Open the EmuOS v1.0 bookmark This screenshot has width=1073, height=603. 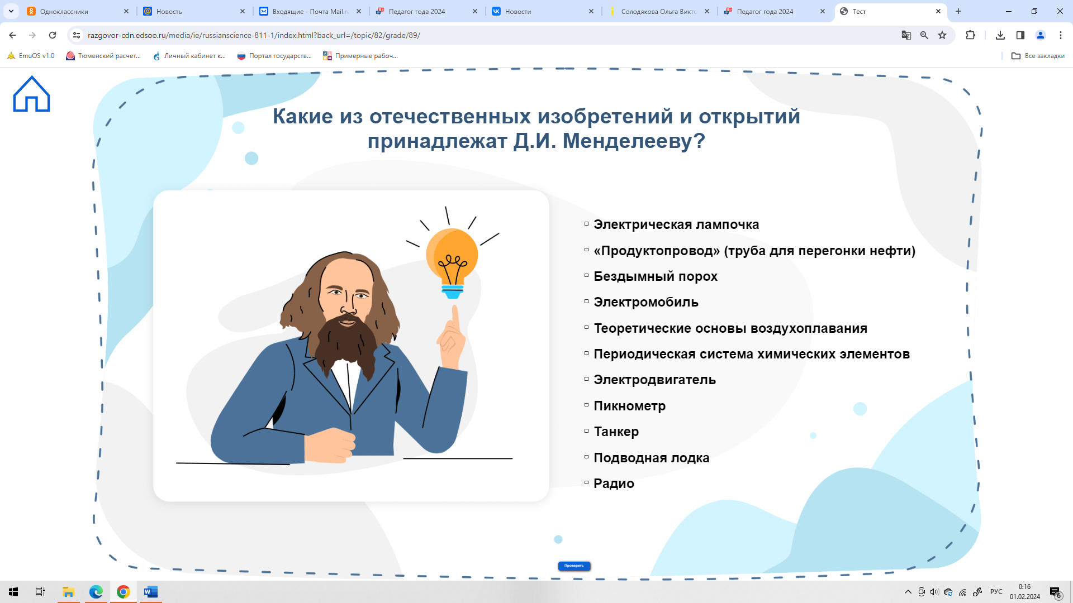click(31, 56)
